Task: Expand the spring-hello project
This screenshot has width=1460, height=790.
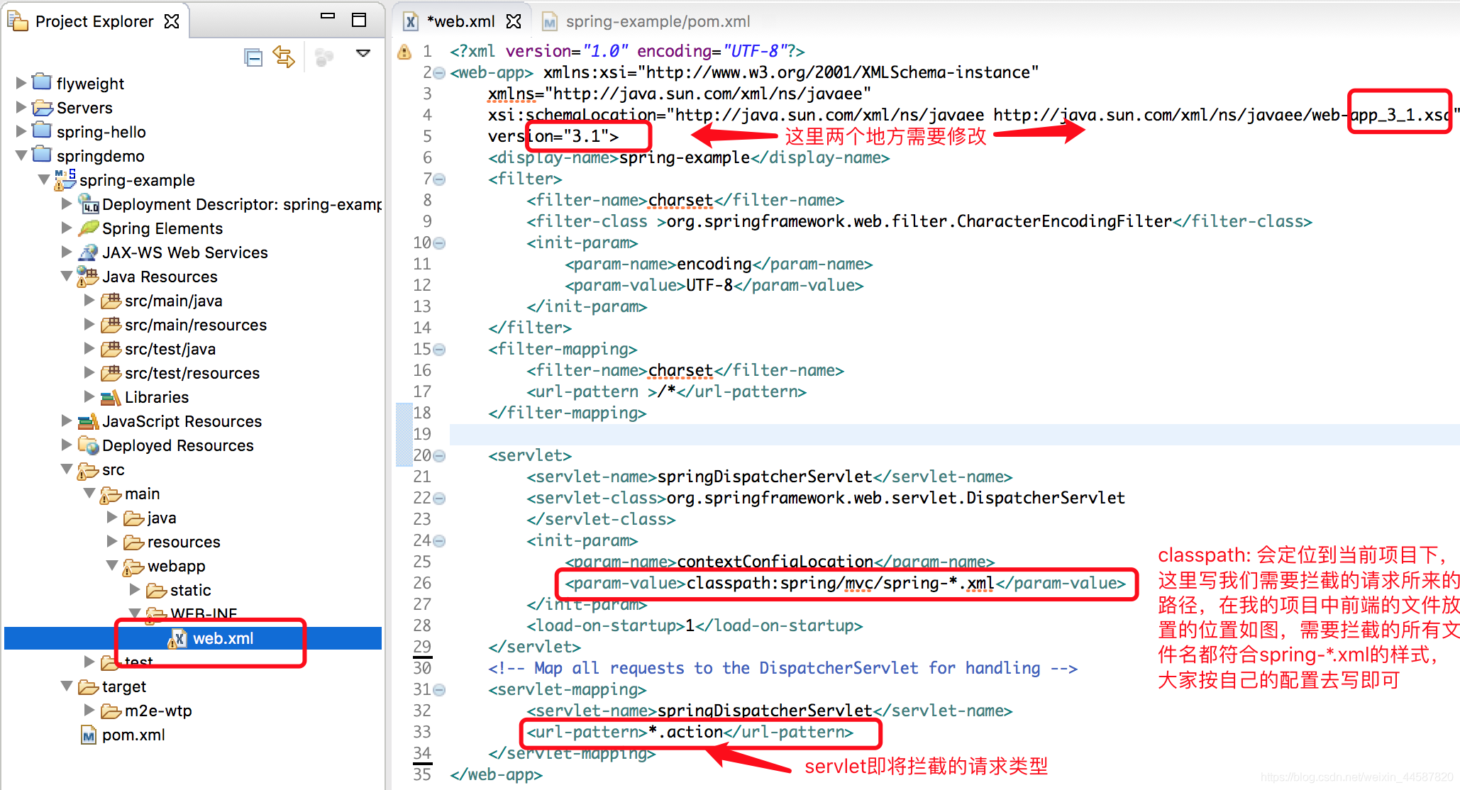Action: click(21, 131)
